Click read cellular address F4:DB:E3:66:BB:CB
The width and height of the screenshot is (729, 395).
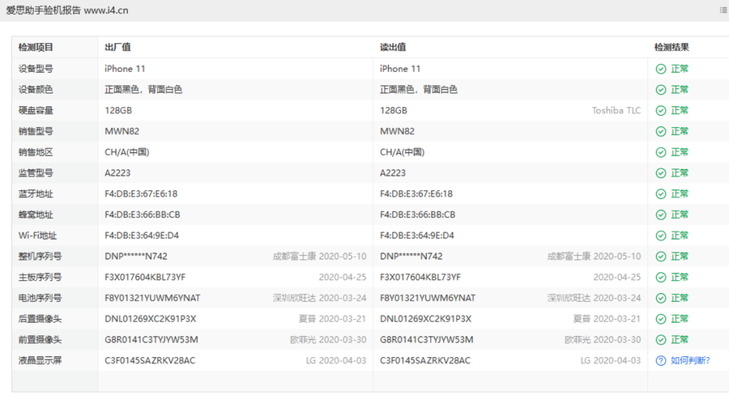[417, 214]
